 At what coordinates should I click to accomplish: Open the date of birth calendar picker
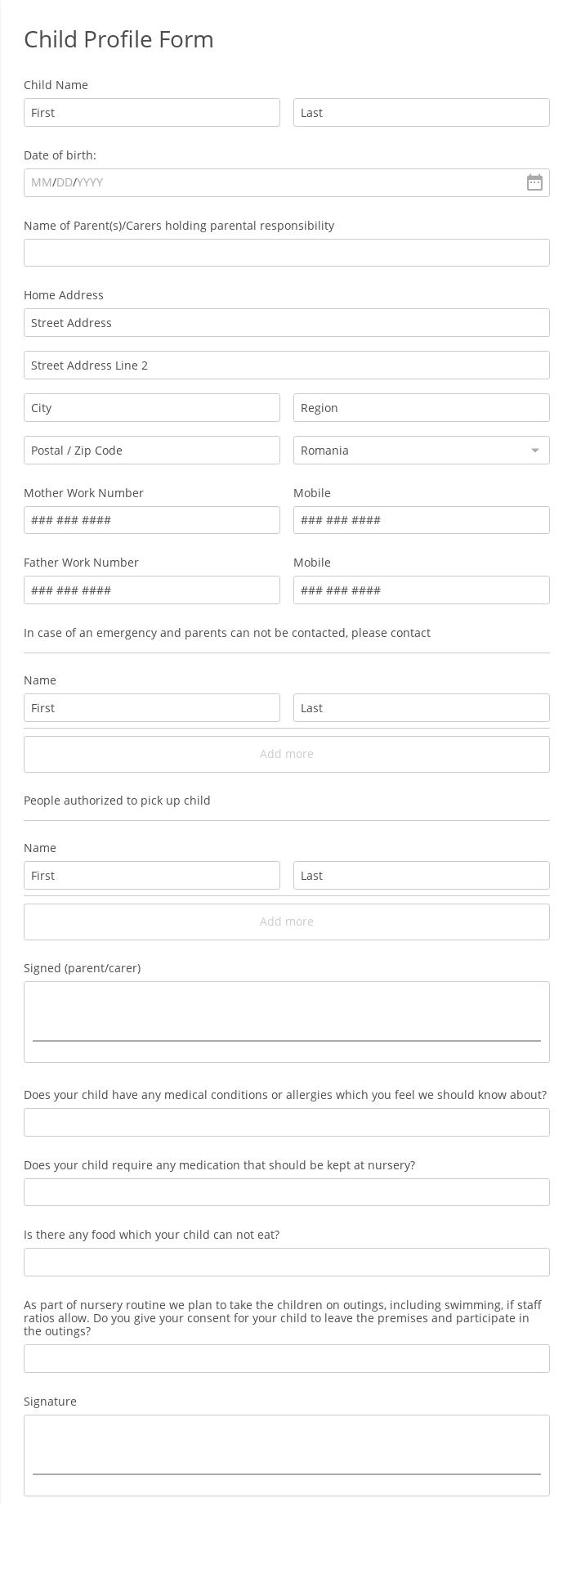point(534,182)
